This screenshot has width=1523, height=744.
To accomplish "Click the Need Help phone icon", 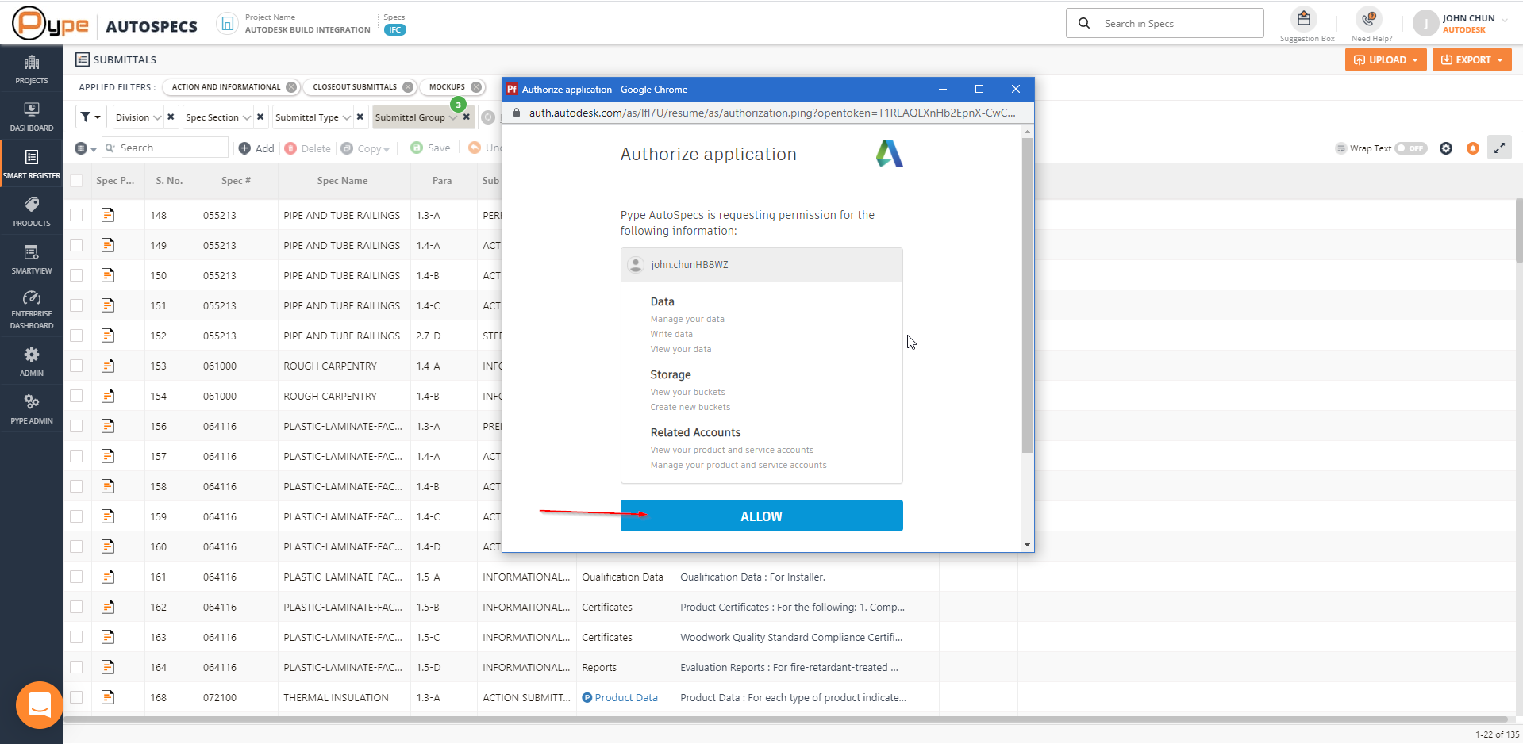I will [1369, 19].
